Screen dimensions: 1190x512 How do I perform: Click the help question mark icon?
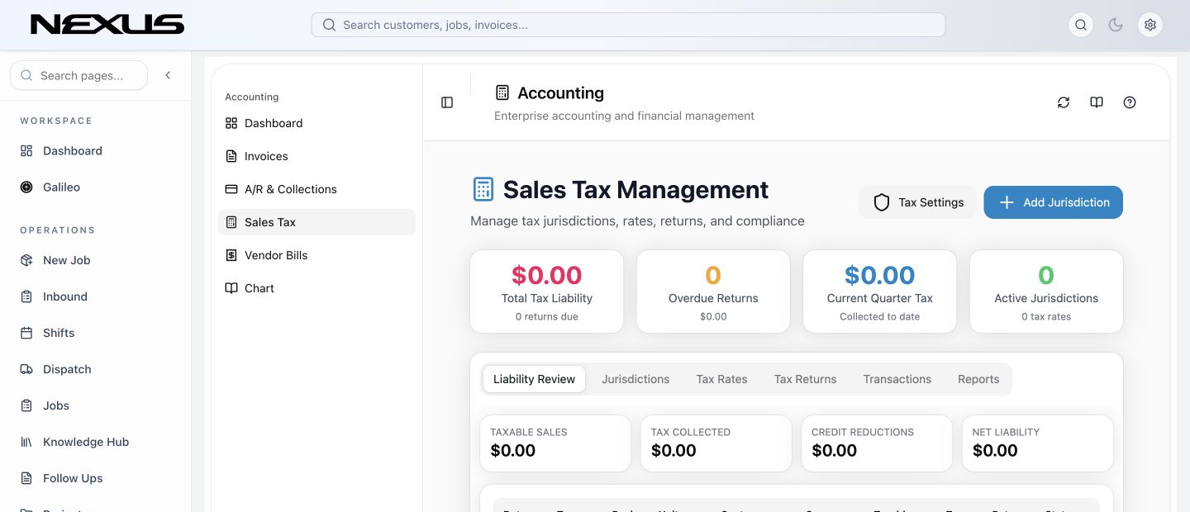point(1130,102)
